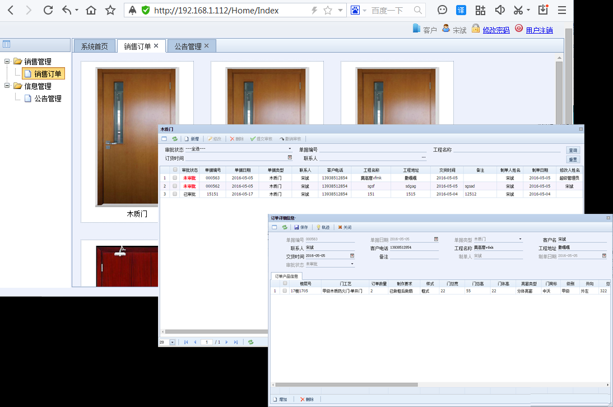Check the checkbox for order row 000563
The width and height of the screenshot is (613, 407).
pyautogui.click(x=175, y=178)
